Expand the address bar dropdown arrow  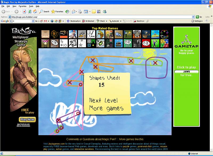(193, 17)
